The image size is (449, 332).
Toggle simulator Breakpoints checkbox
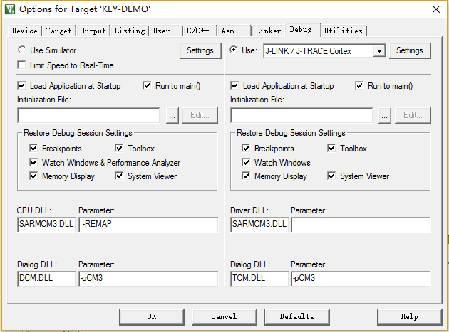pos(33,148)
